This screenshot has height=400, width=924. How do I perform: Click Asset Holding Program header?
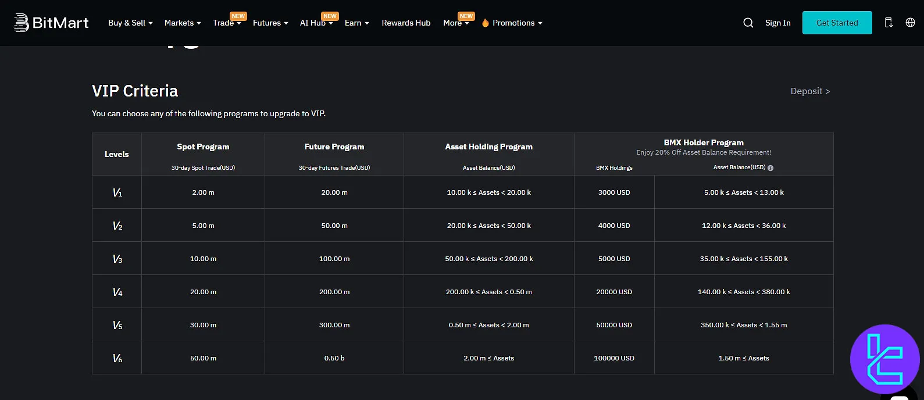(x=488, y=147)
